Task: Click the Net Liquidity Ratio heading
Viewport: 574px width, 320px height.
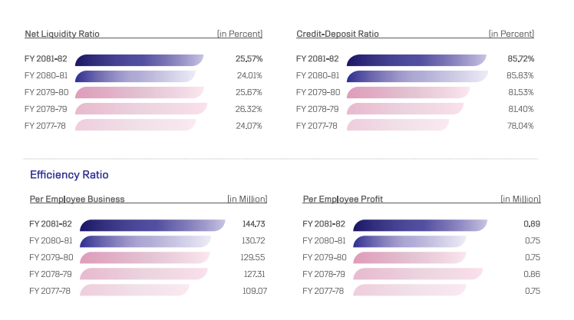Action: click(x=62, y=34)
